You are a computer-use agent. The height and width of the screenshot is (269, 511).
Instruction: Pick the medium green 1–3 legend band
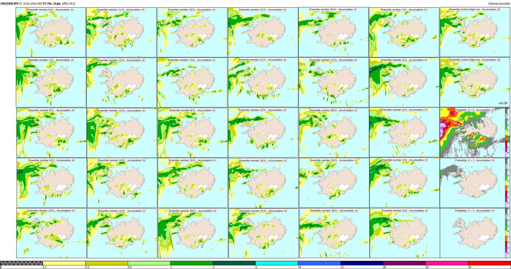(191, 263)
